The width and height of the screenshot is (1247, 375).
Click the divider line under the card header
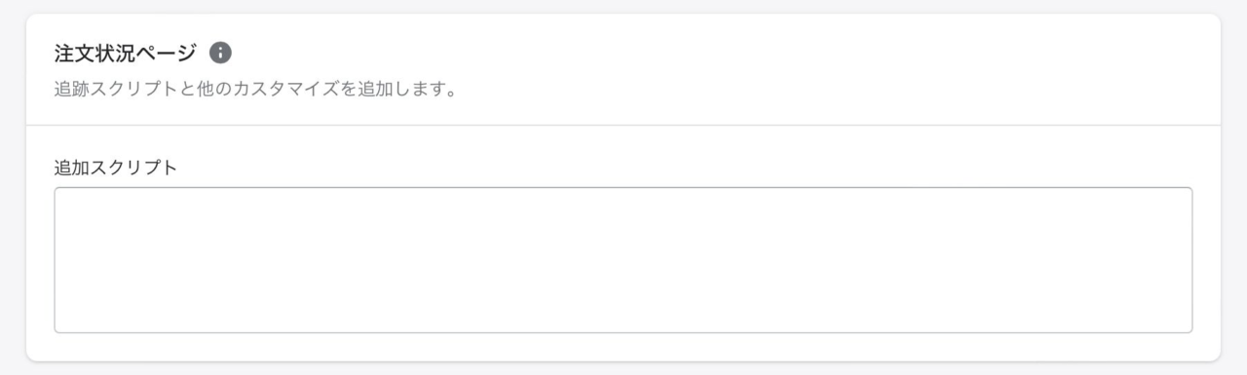623,125
